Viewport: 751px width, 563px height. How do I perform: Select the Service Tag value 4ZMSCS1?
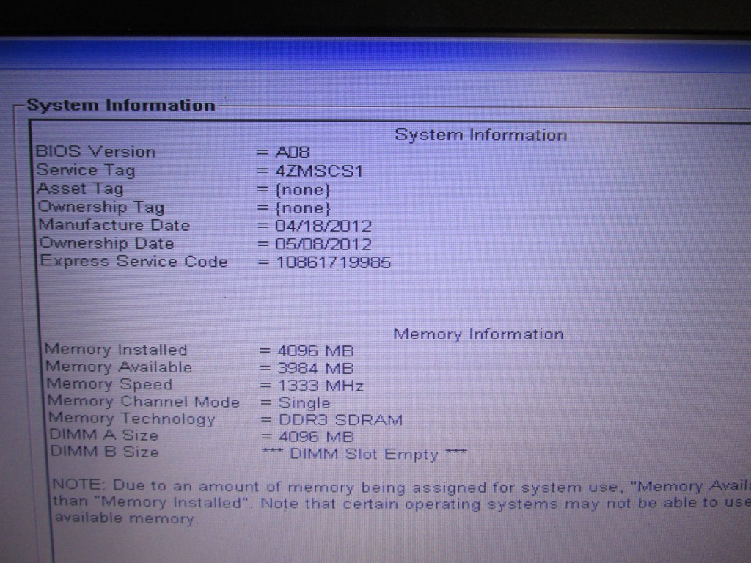pyautogui.click(x=319, y=171)
